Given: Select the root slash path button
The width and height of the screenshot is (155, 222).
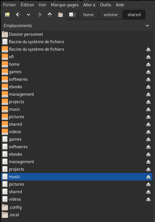Looking at the screenshot, I should point(72,15).
